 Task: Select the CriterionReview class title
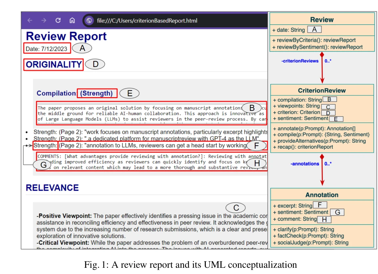322,90
